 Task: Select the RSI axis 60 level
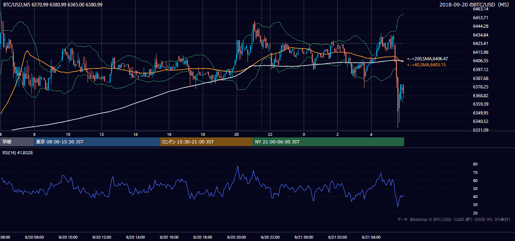point(475,181)
